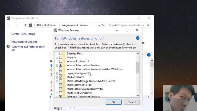Click the Back arrow in Programs and Features
The height and width of the screenshot is (111, 197).
coord(9,25)
